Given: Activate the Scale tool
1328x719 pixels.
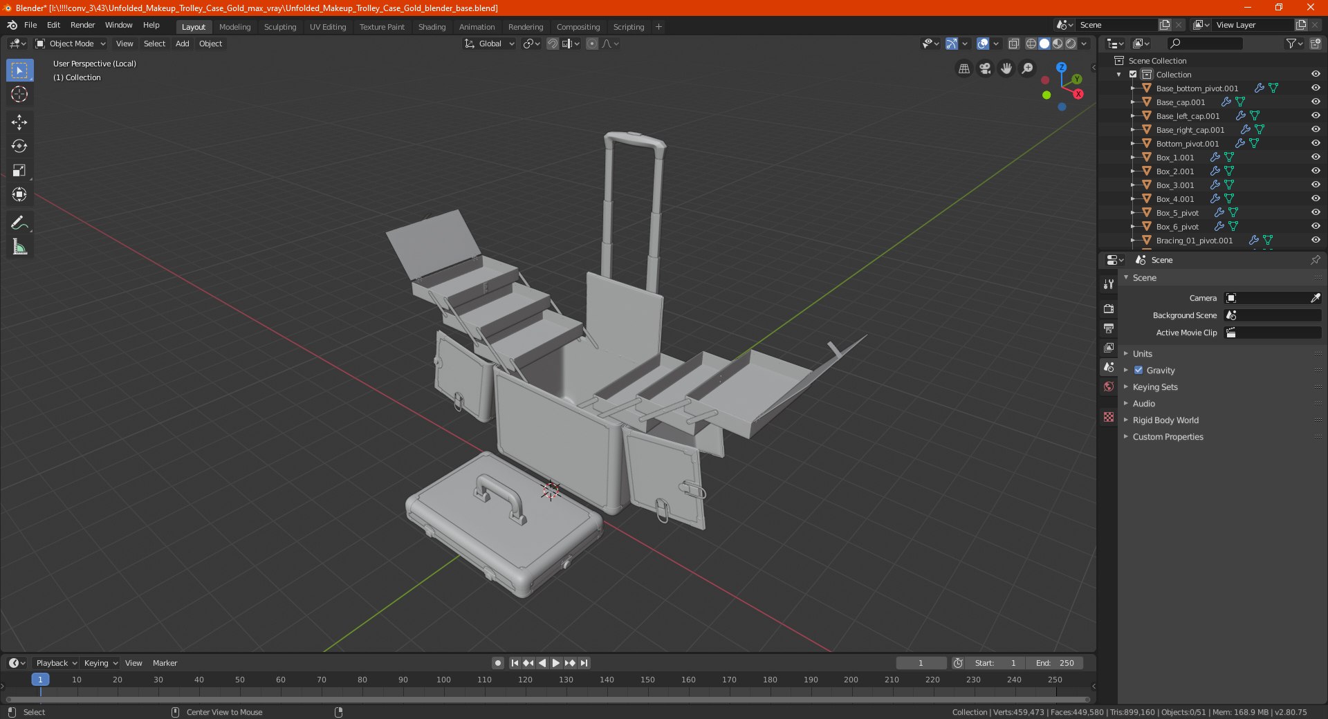Looking at the screenshot, I should pos(19,171).
